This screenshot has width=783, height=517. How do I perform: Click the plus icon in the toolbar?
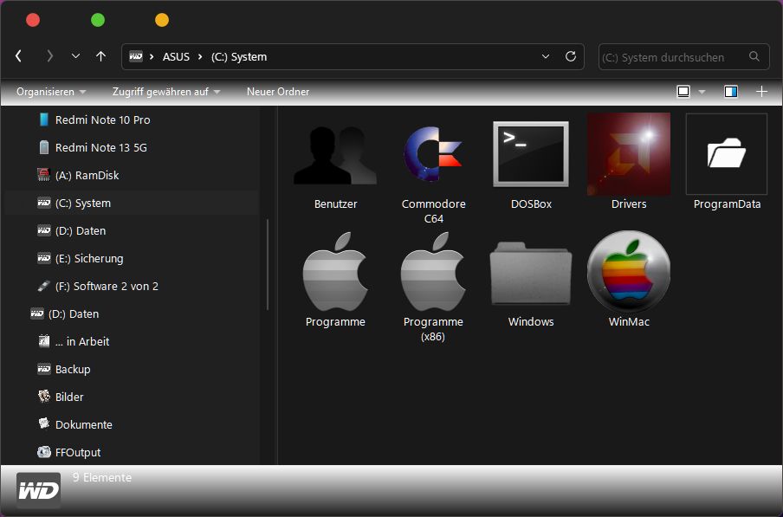(761, 91)
